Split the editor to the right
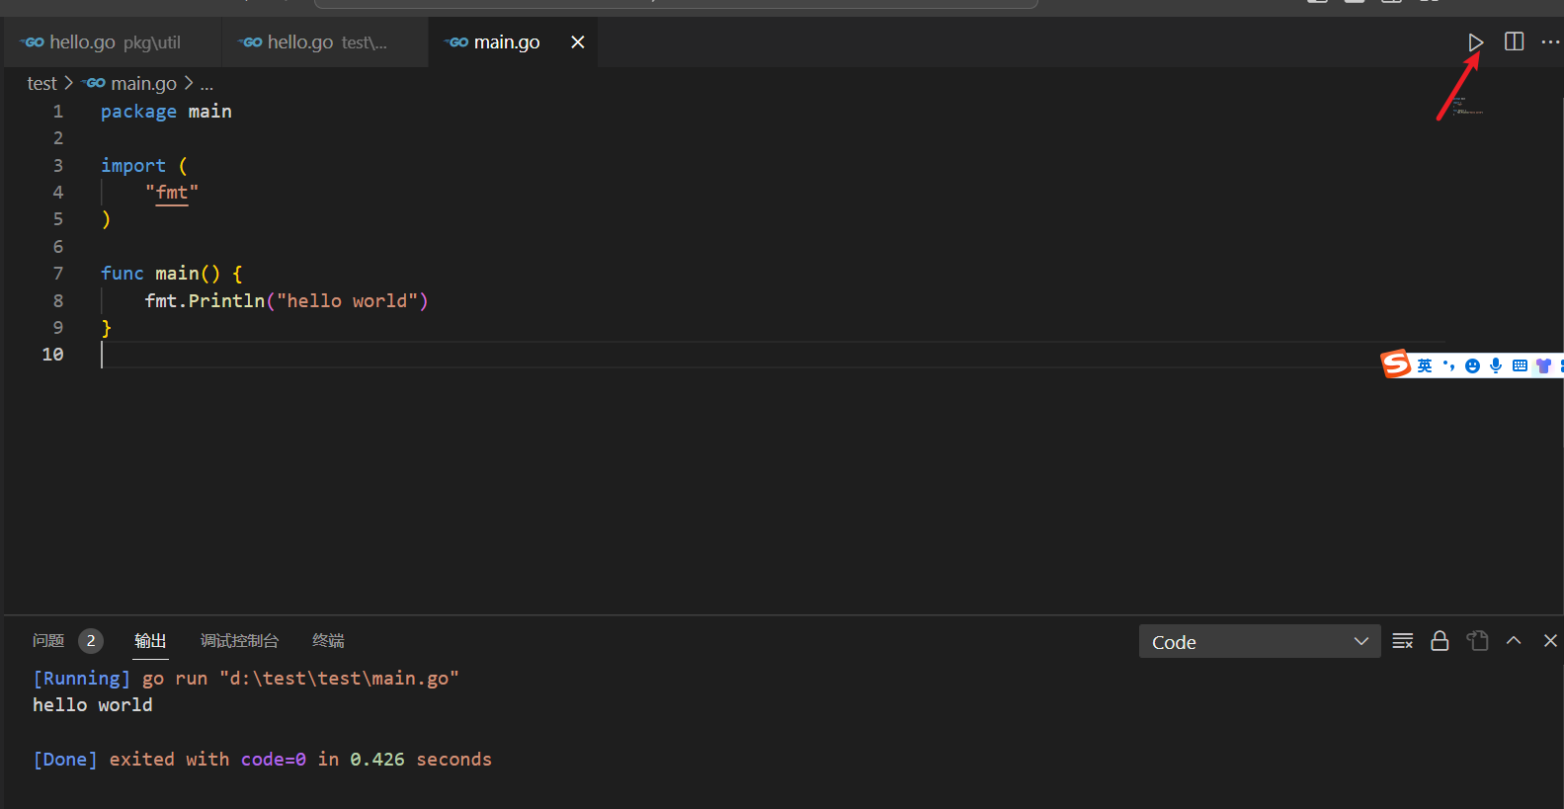 1514,41
